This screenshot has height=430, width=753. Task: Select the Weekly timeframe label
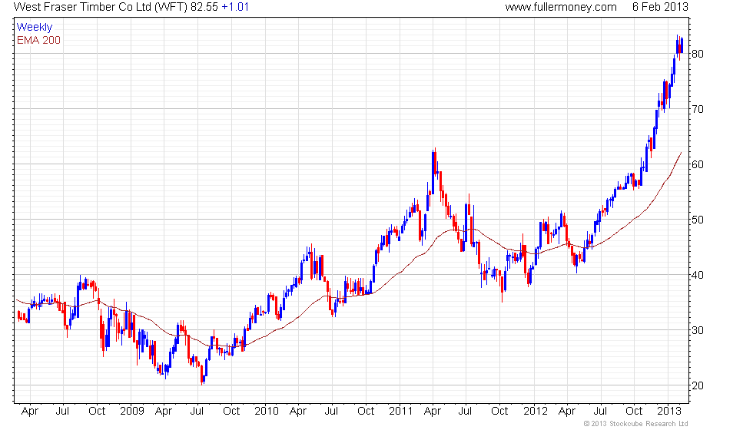(x=35, y=28)
